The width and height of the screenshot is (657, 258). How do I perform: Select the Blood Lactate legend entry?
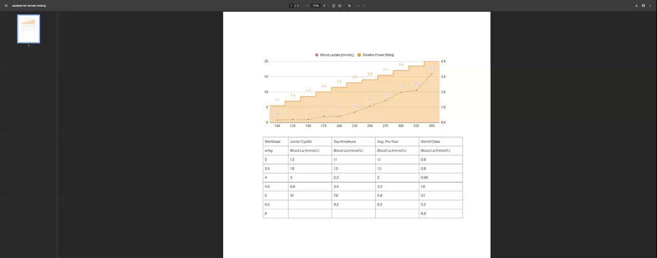pyautogui.click(x=335, y=55)
